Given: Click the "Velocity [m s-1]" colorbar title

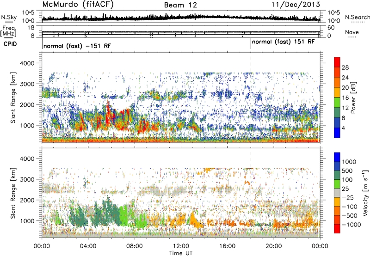Looking at the screenshot, I should pos(365,192).
